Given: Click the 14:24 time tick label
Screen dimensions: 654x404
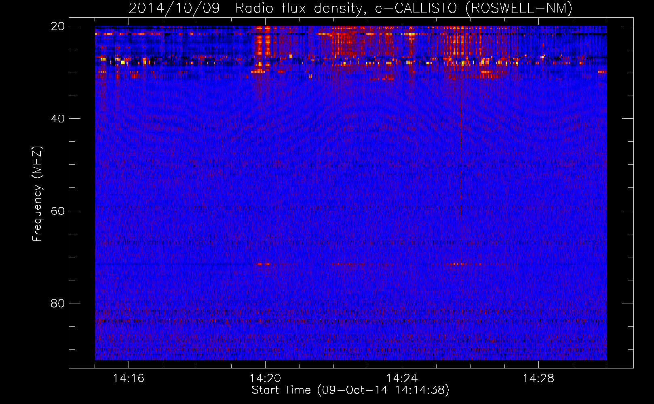Looking at the screenshot, I should 402,379.
